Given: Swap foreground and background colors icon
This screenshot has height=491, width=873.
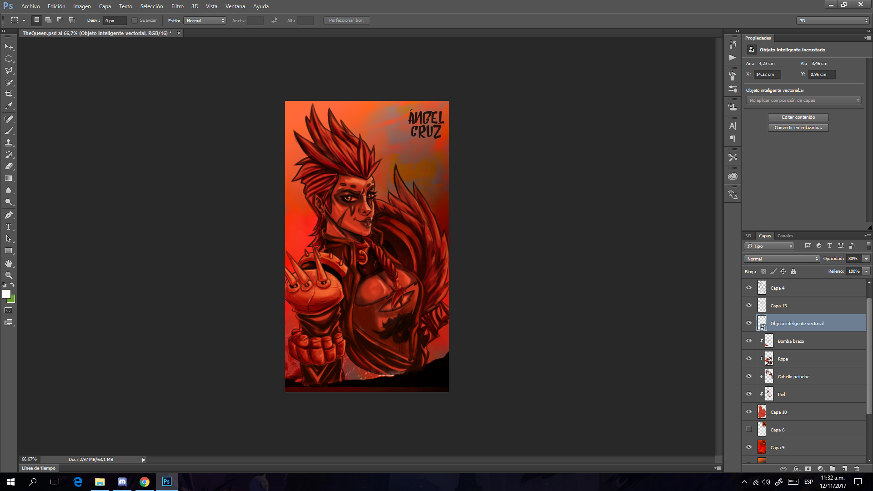Looking at the screenshot, I should [13, 285].
